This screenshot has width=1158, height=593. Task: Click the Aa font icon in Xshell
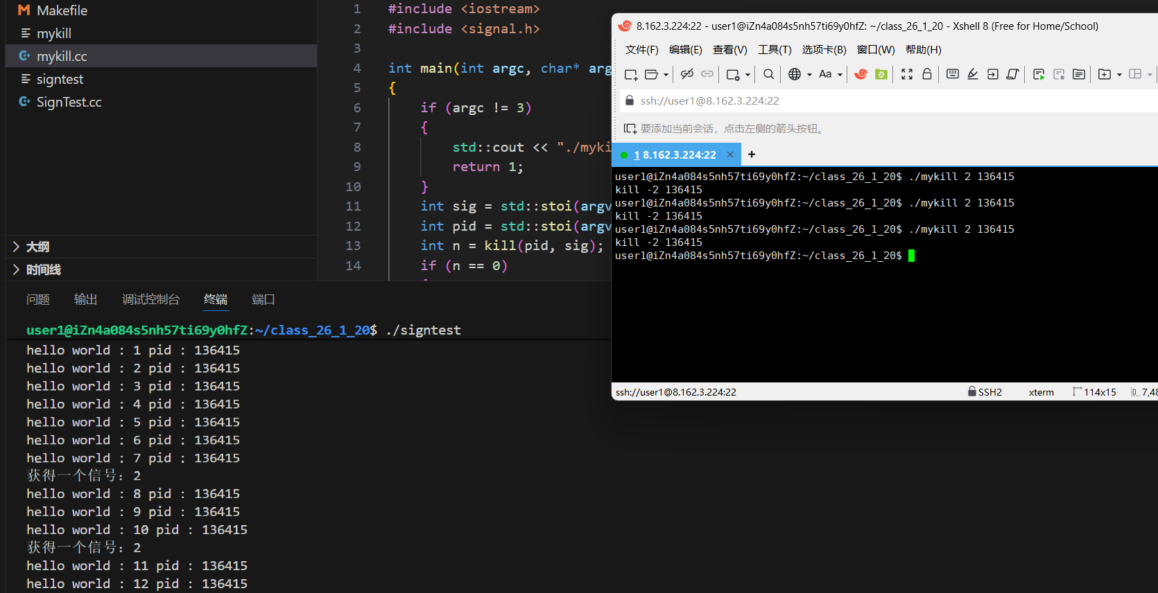(825, 74)
